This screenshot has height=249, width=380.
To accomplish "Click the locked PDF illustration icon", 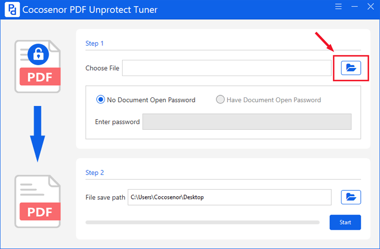I will pyautogui.click(x=37, y=66).
